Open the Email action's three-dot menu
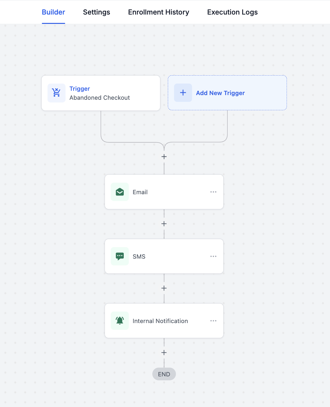Image resolution: width=330 pixels, height=407 pixels. pos(213,192)
